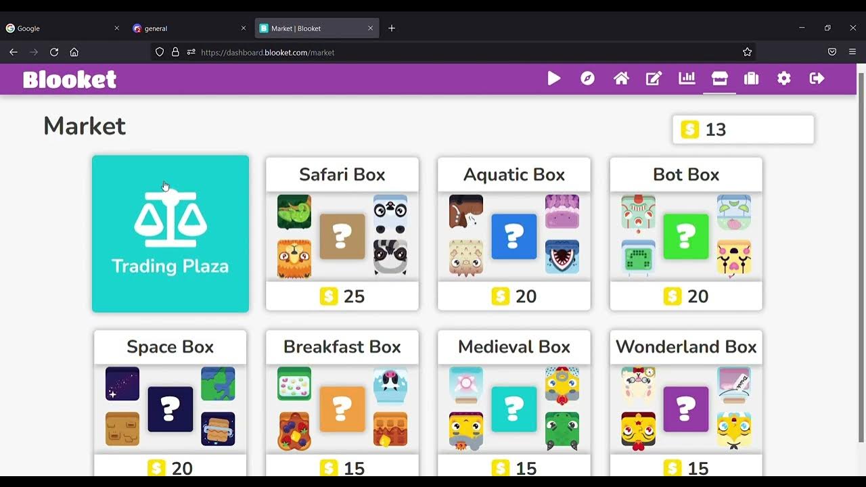866x487 pixels.
Task: Open the Firefox hamburger menu
Action: point(852,52)
